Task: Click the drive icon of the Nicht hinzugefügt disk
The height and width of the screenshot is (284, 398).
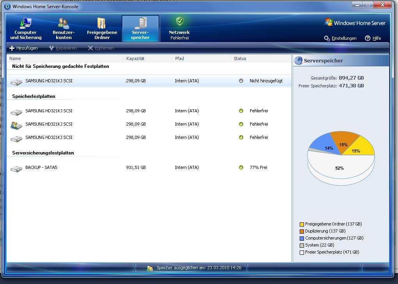Action: (x=16, y=82)
